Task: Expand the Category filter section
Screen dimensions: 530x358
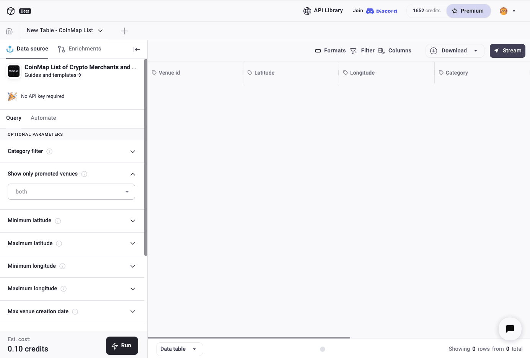Action: 132,151
